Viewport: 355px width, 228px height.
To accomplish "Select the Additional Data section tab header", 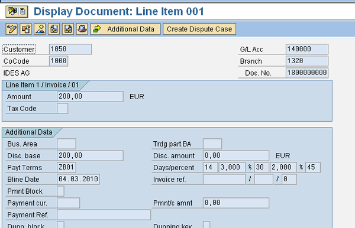I will point(29,132).
